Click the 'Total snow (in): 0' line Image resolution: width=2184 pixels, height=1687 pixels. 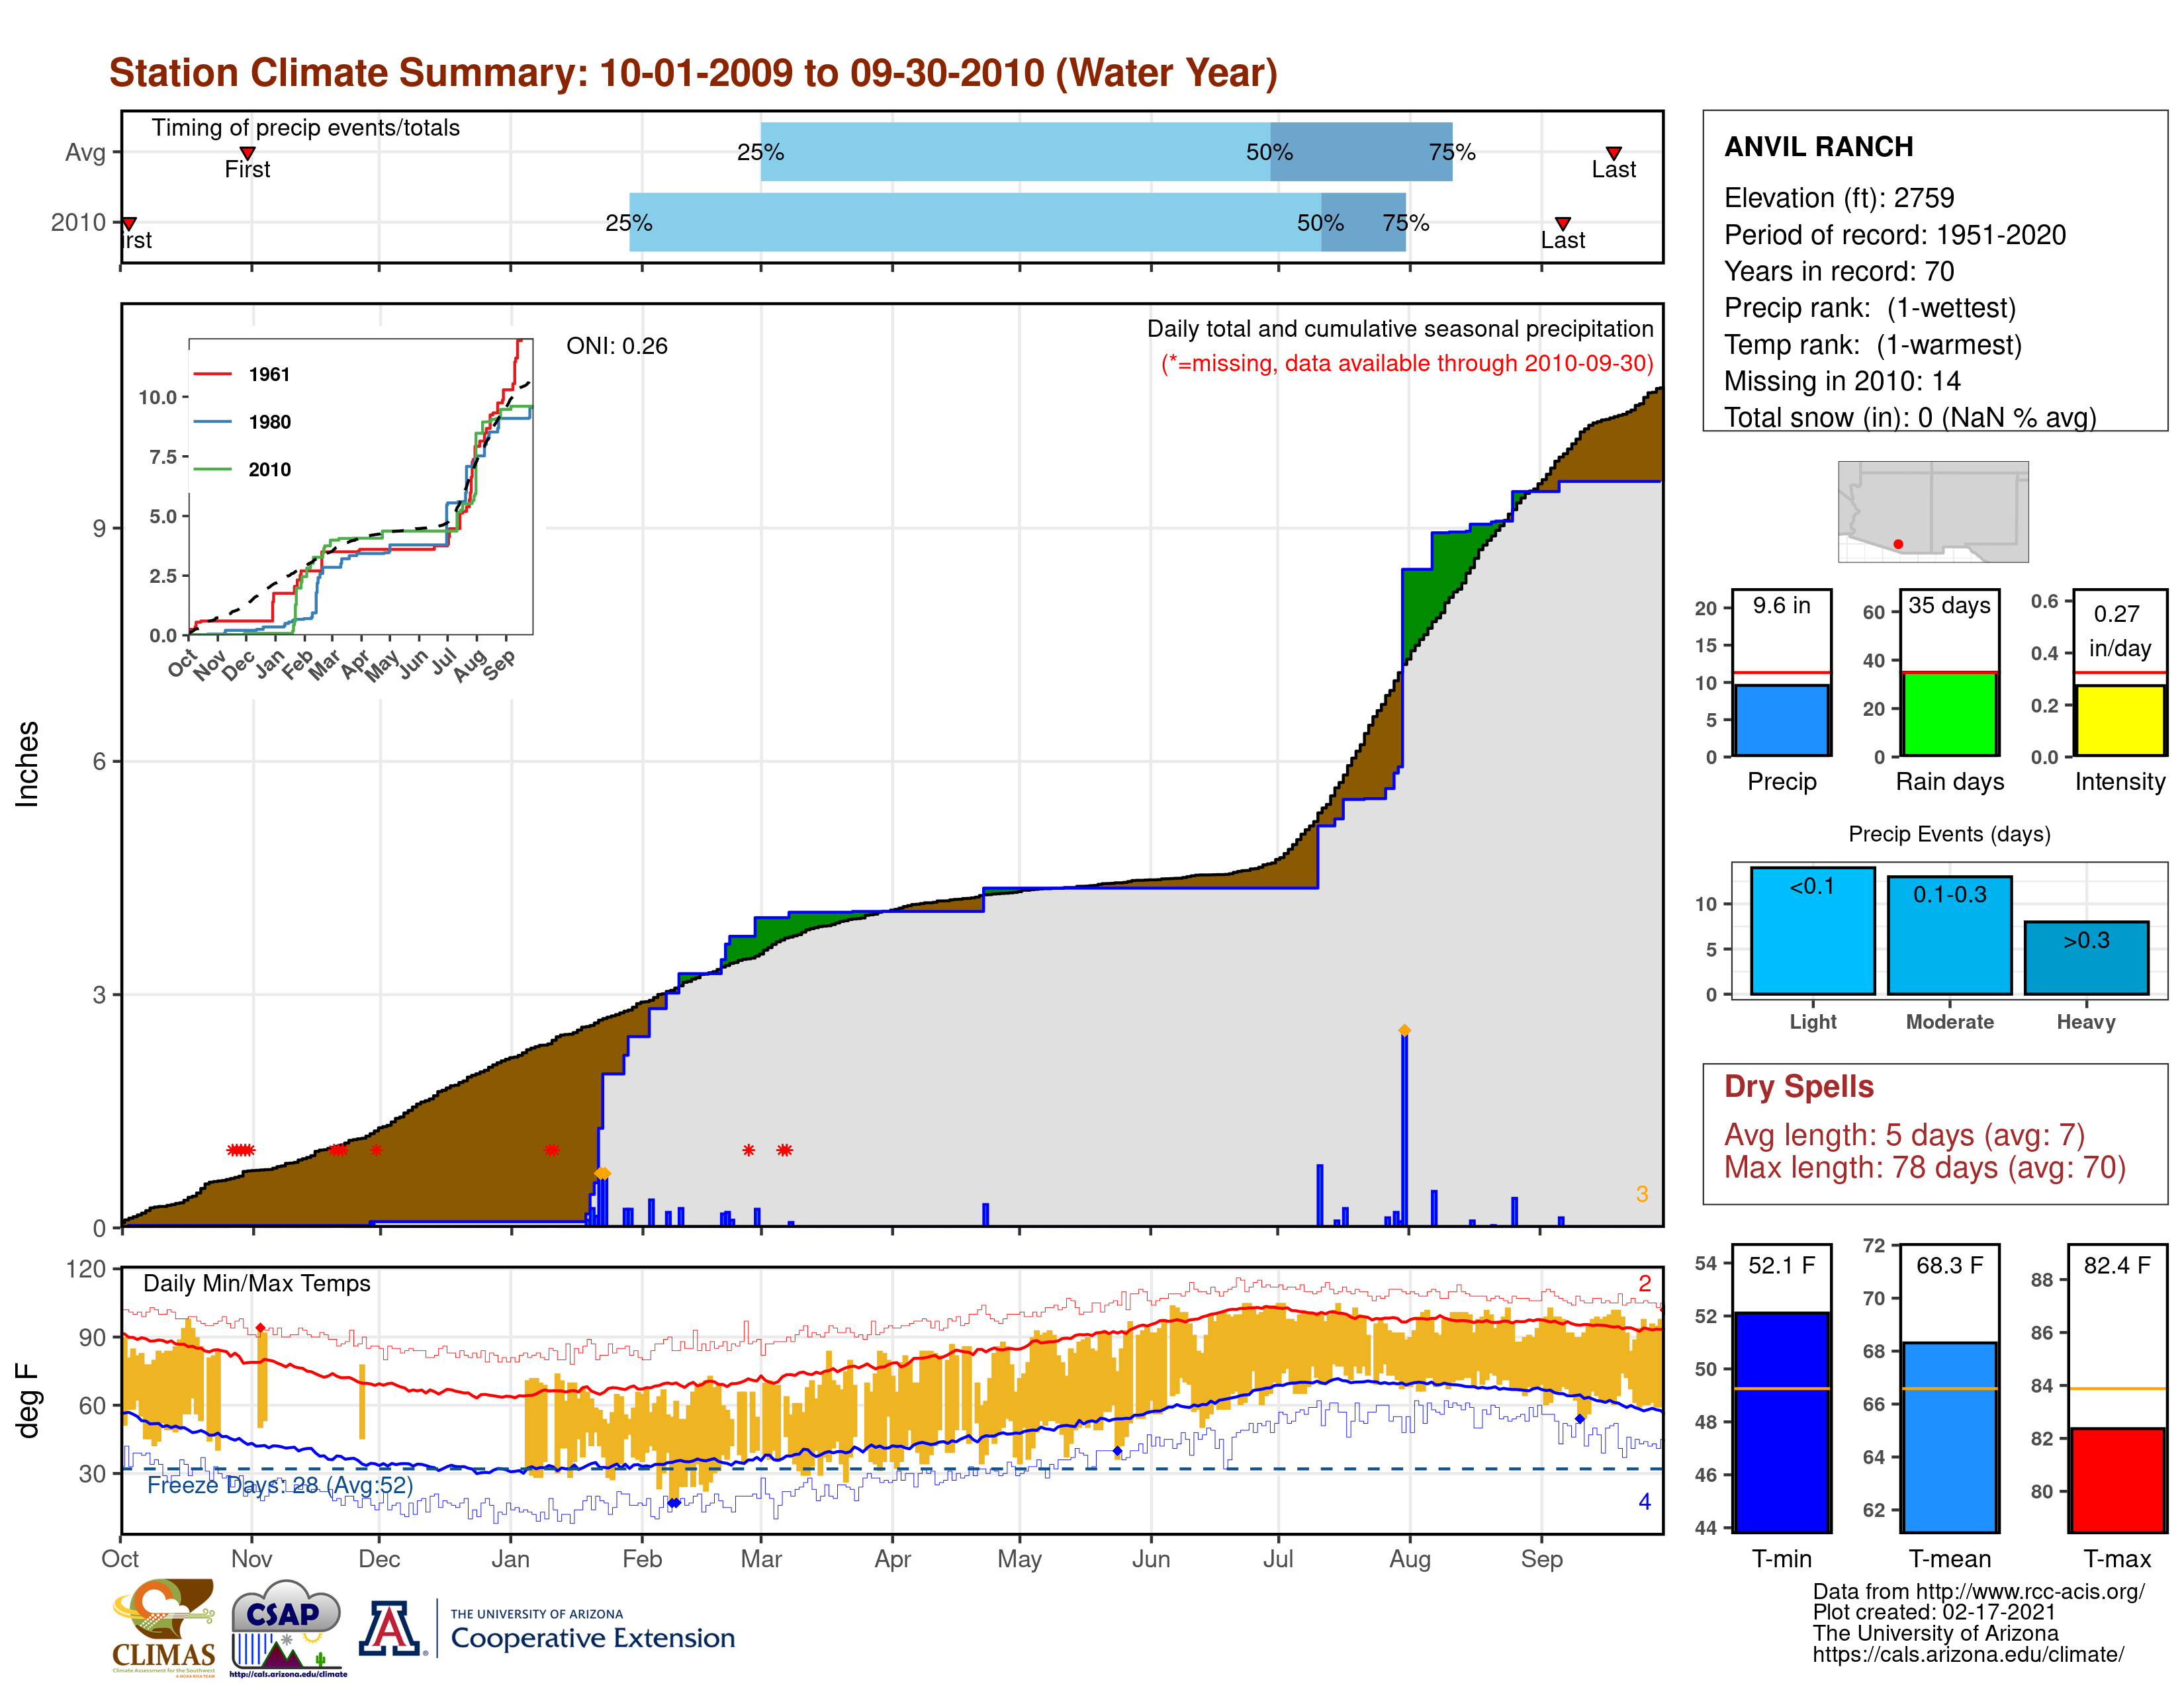[1910, 417]
